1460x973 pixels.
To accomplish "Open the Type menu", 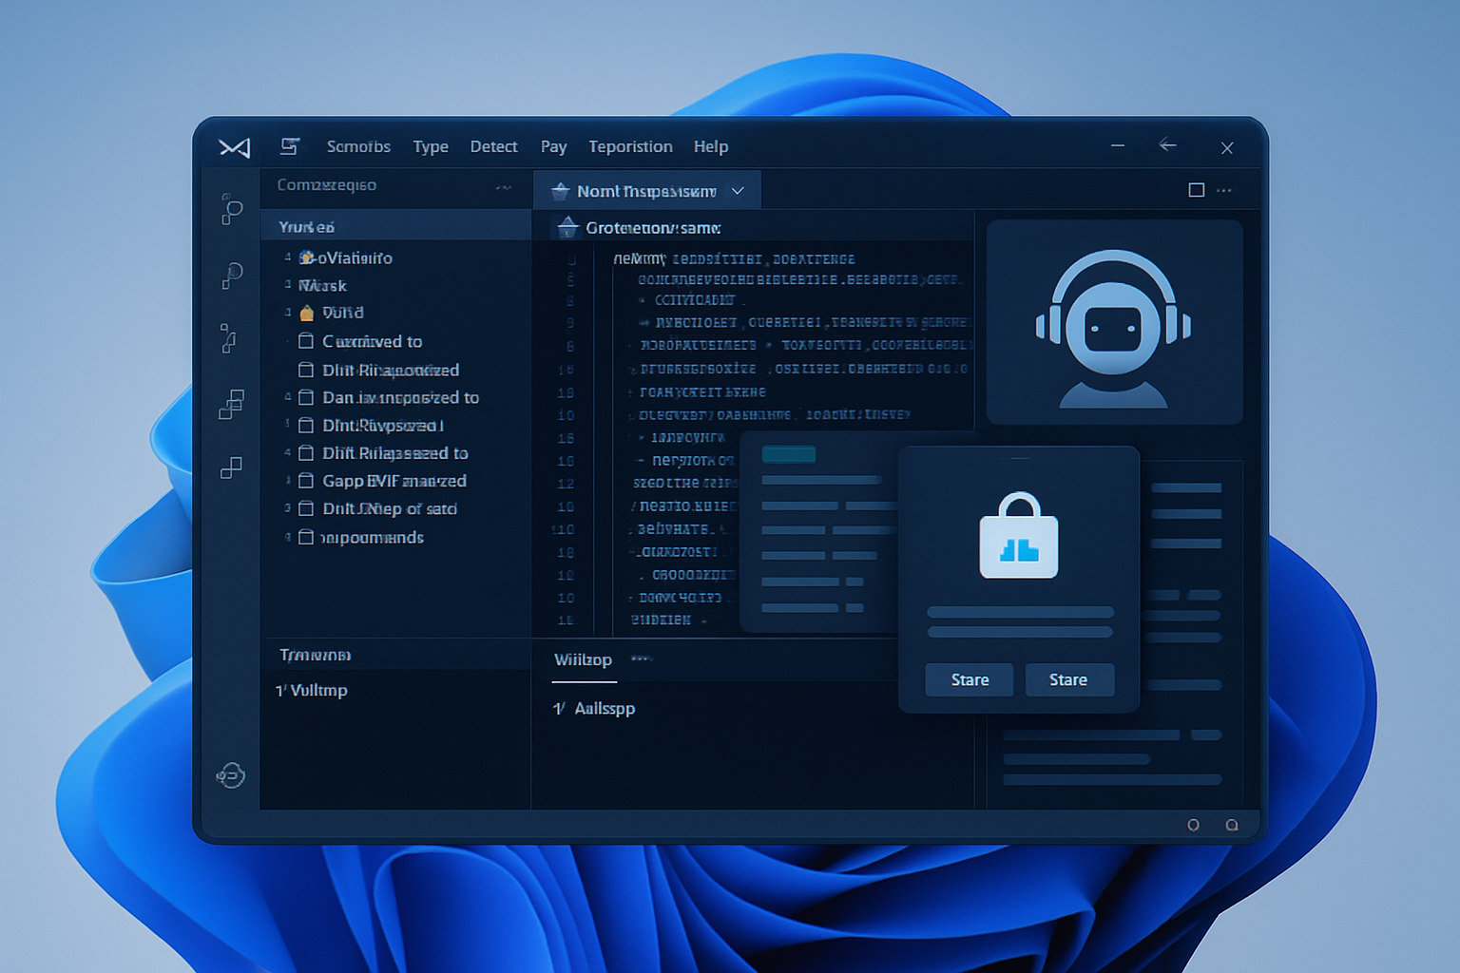I will 431,146.
